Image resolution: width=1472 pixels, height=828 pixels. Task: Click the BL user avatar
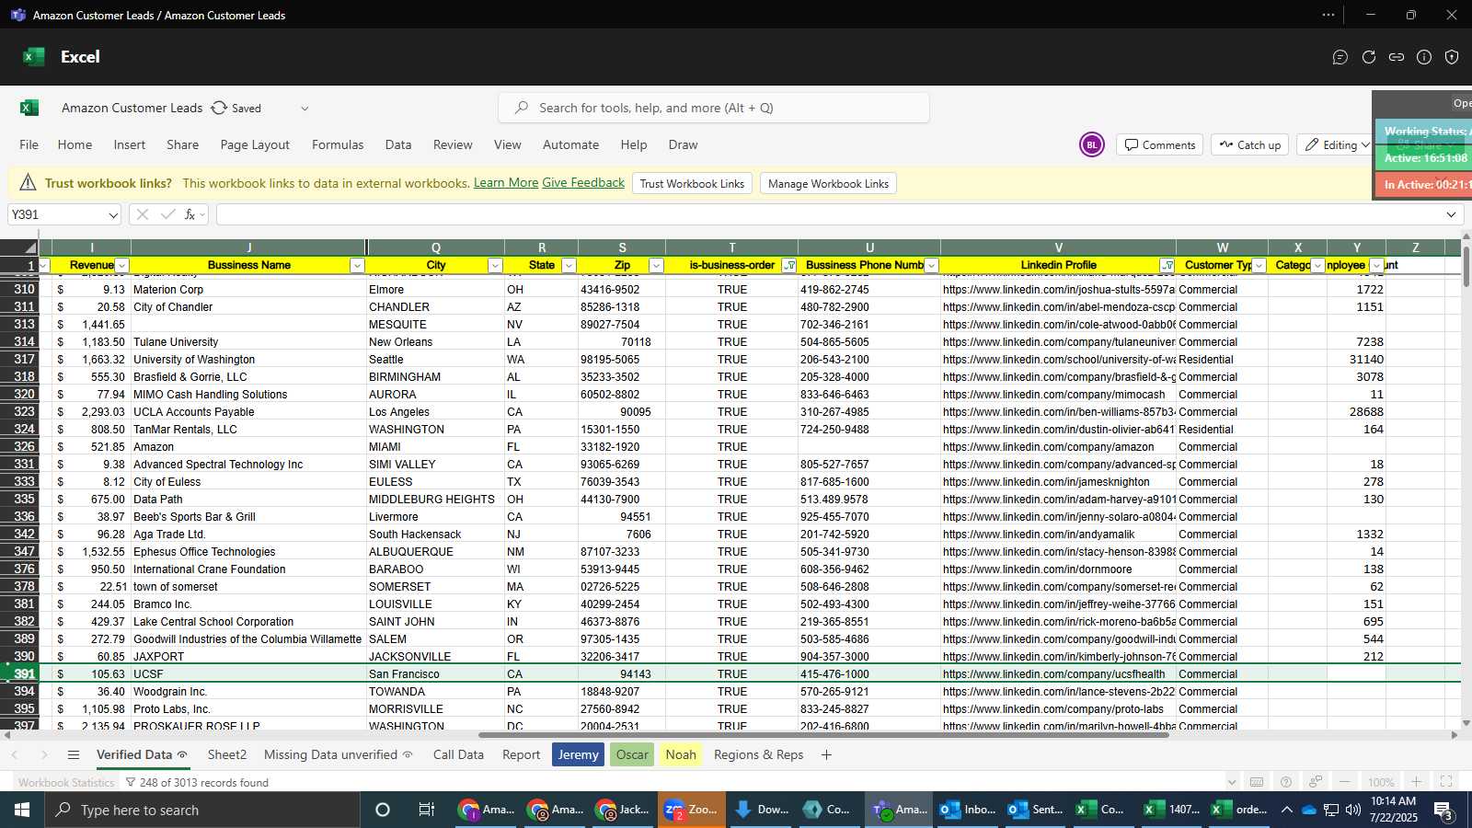click(1092, 144)
